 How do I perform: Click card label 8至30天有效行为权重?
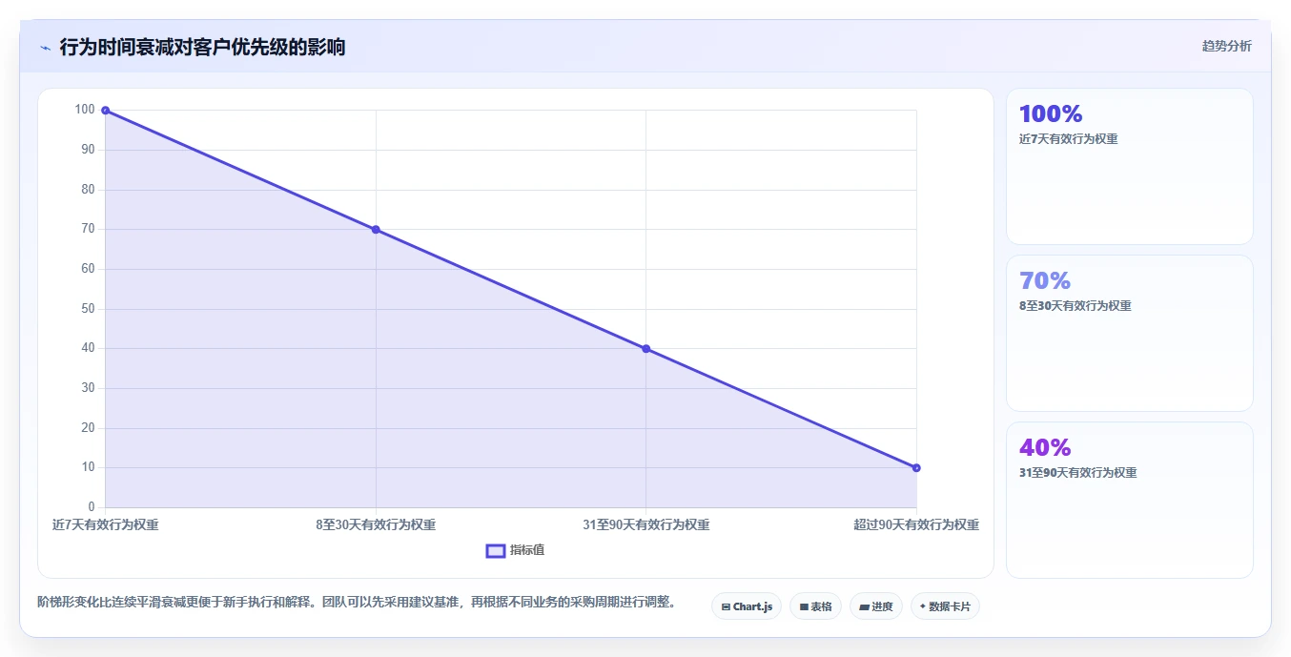click(x=1075, y=306)
